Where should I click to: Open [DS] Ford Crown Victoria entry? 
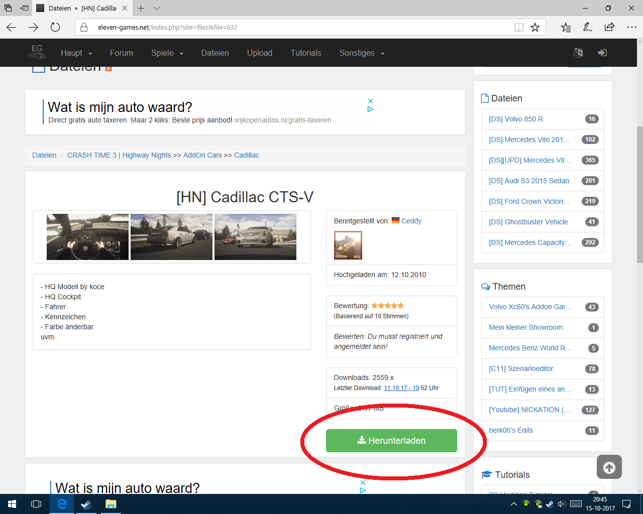point(529,201)
